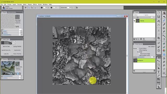Select Speckle Runny Paint brush

(6, 50)
